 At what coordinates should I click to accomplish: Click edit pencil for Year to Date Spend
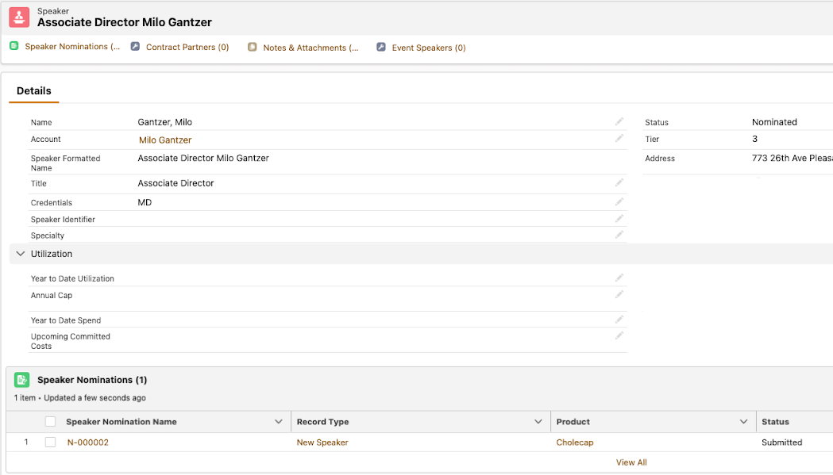(x=619, y=320)
